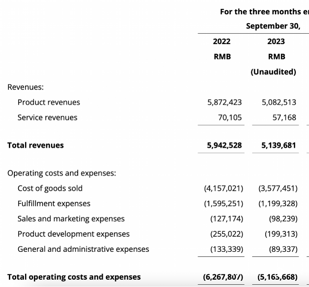Select the 'Product revenues' row label
Screen dimensions: 309x287
tap(49, 102)
